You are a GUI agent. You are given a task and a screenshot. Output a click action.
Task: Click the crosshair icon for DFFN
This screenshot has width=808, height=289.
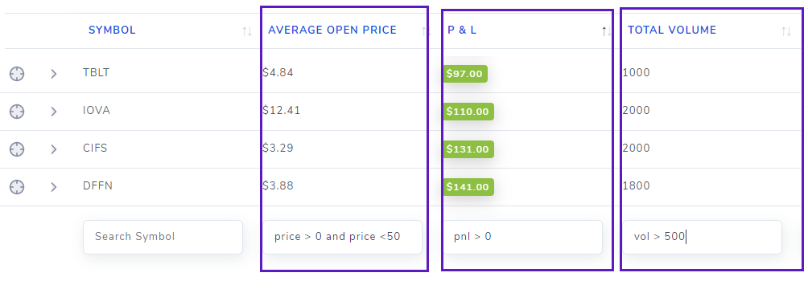[x=17, y=187]
